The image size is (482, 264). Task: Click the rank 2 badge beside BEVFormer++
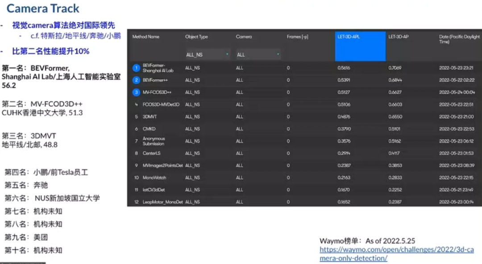click(x=136, y=80)
